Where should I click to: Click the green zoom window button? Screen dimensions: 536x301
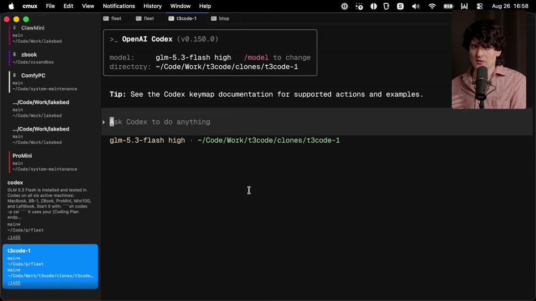(x=26, y=19)
